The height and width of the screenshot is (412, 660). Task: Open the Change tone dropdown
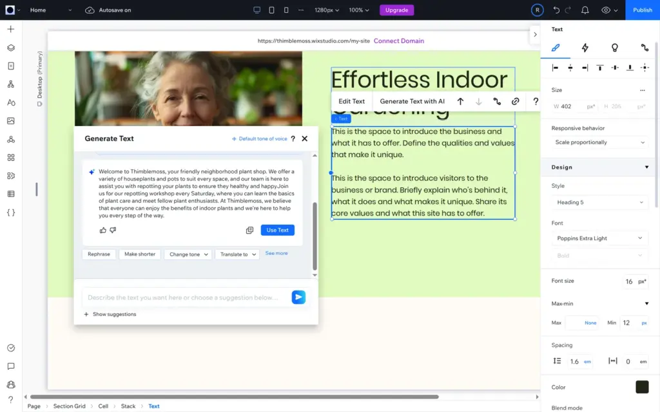point(188,254)
